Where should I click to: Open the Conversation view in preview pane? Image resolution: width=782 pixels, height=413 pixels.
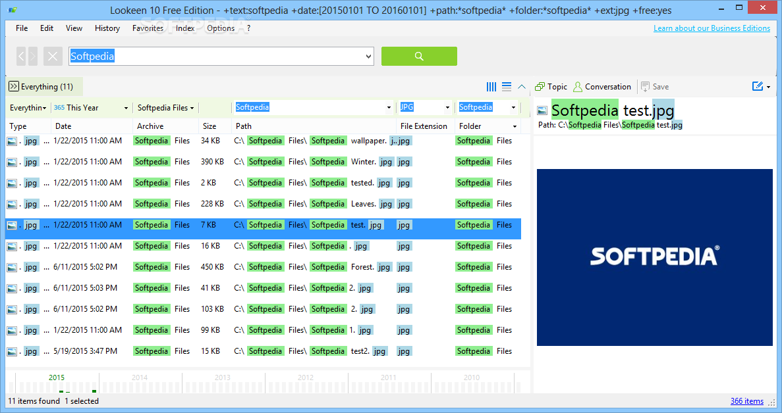click(602, 87)
